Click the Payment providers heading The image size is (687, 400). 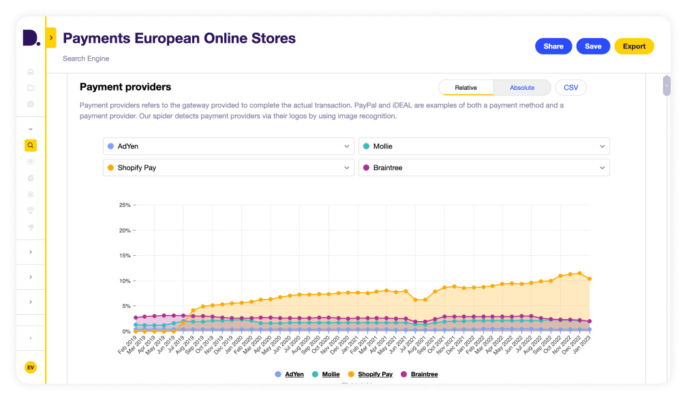point(125,87)
